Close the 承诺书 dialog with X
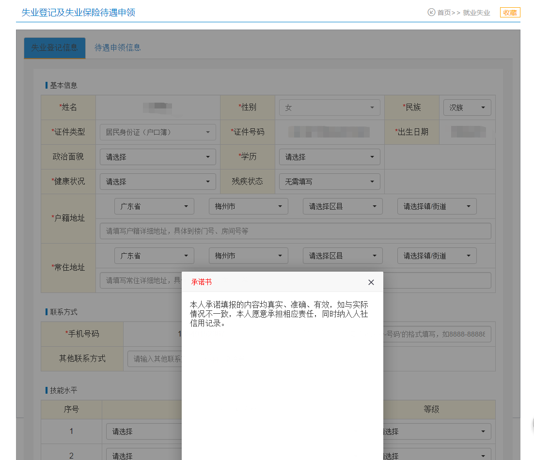This screenshot has height=460, width=534. pyautogui.click(x=371, y=282)
